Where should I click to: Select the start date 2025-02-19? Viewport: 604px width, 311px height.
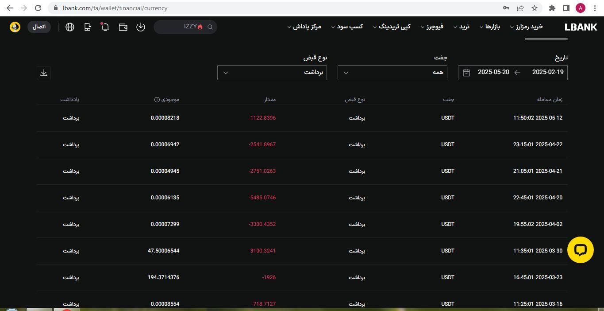[x=548, y=72]
